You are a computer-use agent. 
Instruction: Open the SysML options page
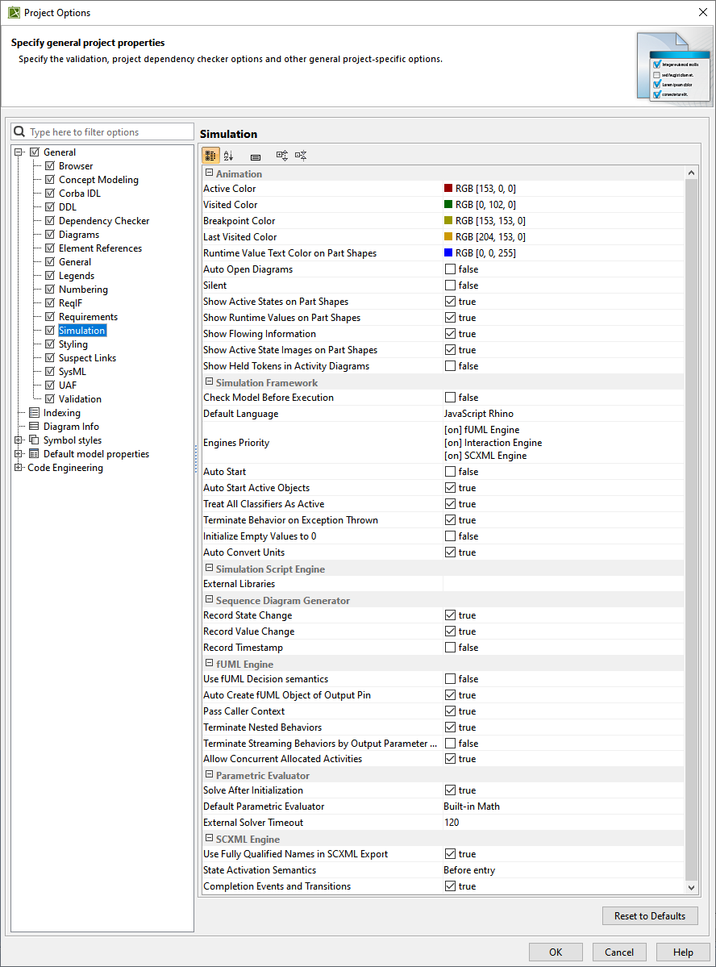(72, 372)
